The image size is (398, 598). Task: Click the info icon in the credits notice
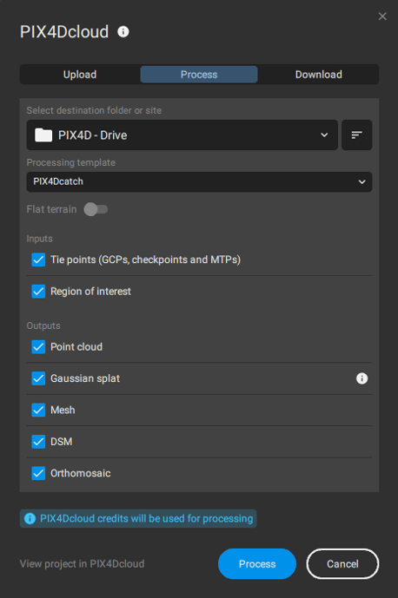pyautogui.click(x=30, y=519)
